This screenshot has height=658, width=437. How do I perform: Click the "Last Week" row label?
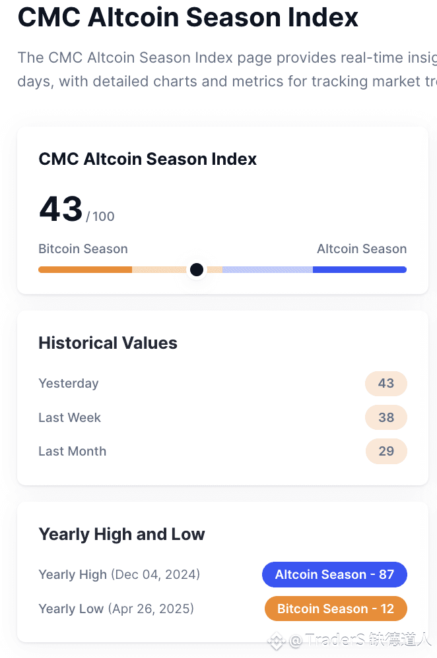pyautogui.click(x=69, y=417)
